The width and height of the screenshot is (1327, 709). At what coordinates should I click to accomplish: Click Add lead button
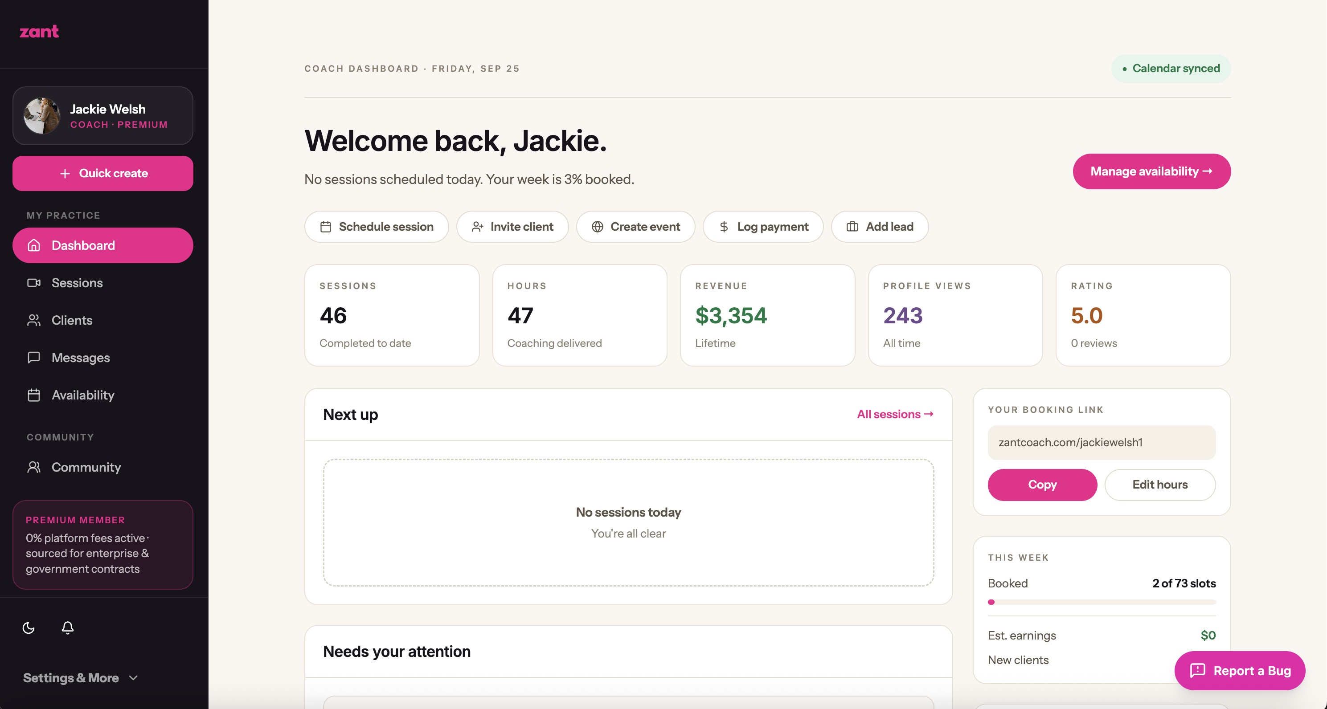pyautogui.click(x=879, y=227)
